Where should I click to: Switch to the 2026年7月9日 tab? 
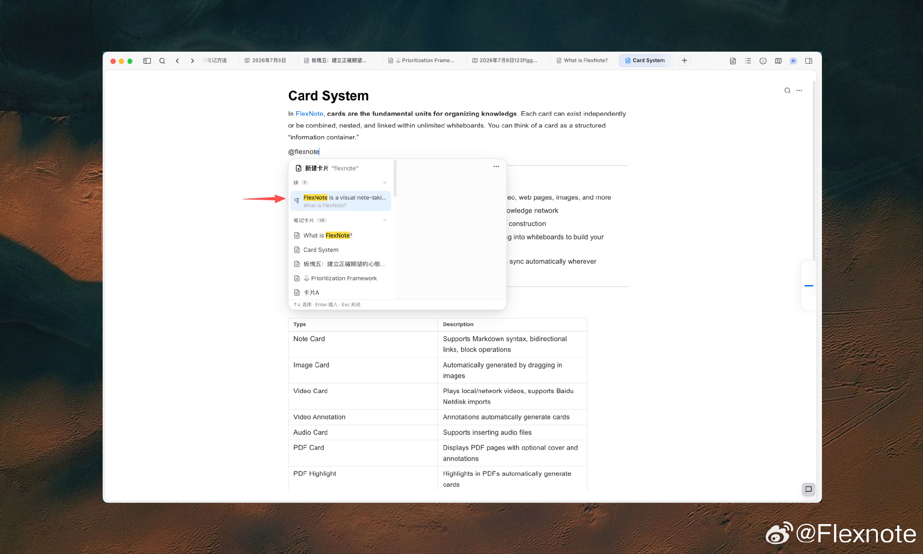265,60
